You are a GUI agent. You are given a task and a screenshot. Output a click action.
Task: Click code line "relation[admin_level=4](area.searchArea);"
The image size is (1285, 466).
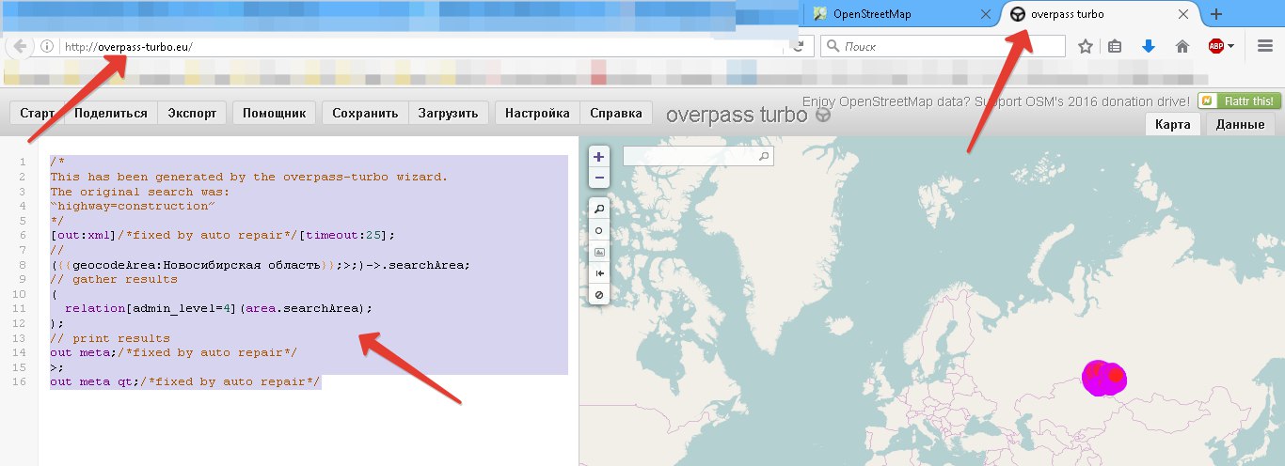[x=218, y=308]
